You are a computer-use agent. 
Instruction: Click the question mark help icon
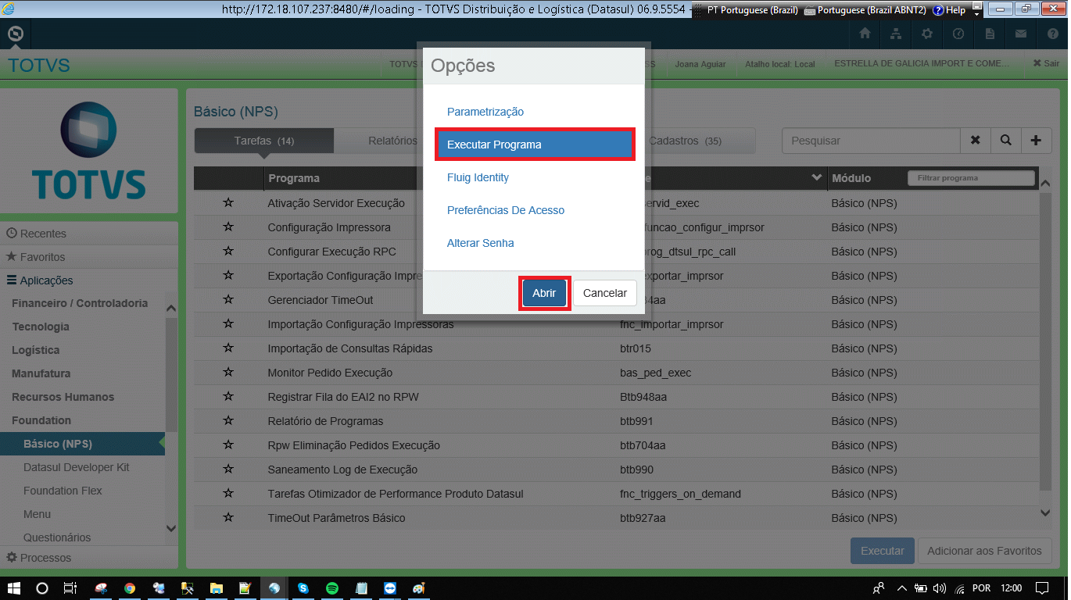(1052, 34)
